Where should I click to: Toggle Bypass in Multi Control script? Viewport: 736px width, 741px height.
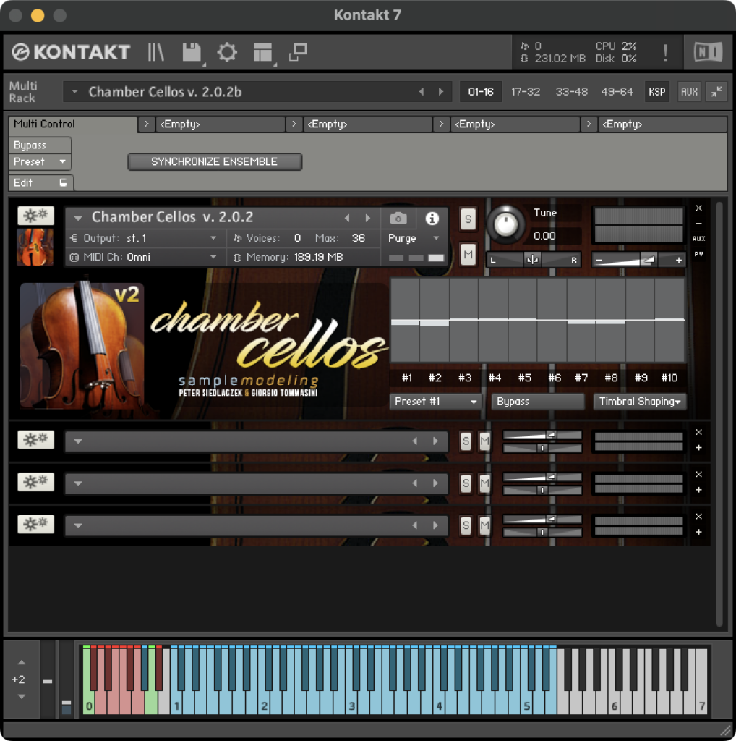pos(40,145)
